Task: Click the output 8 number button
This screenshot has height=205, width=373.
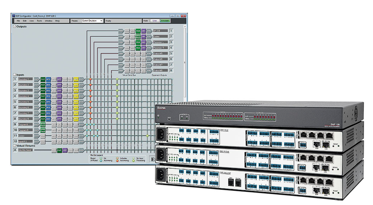Action: pos(171,70)
